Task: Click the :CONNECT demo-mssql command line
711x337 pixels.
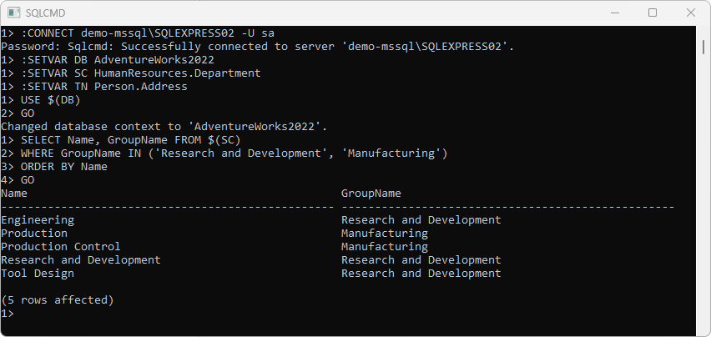Action: click(138, 33)
